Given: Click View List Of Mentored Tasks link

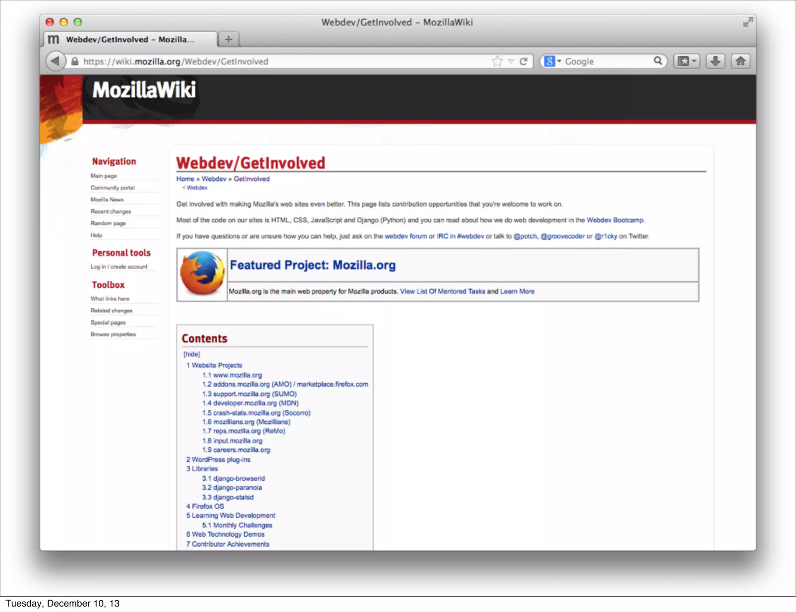Looking at the screenshot, I should [442, 291].
